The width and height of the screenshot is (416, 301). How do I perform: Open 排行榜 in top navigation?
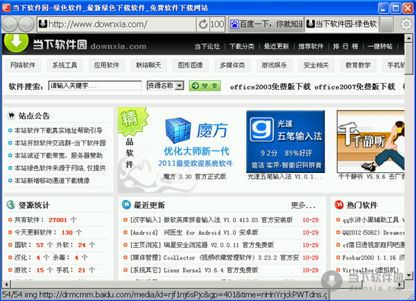pos(345,46)
